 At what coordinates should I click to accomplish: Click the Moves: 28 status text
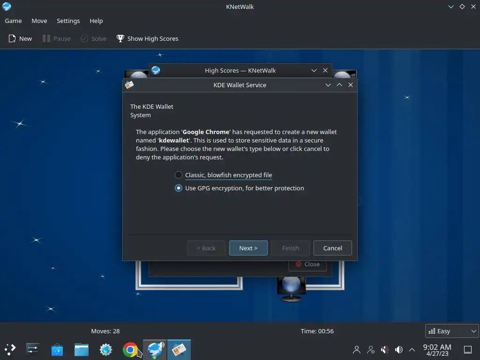(x=105, y=331)
